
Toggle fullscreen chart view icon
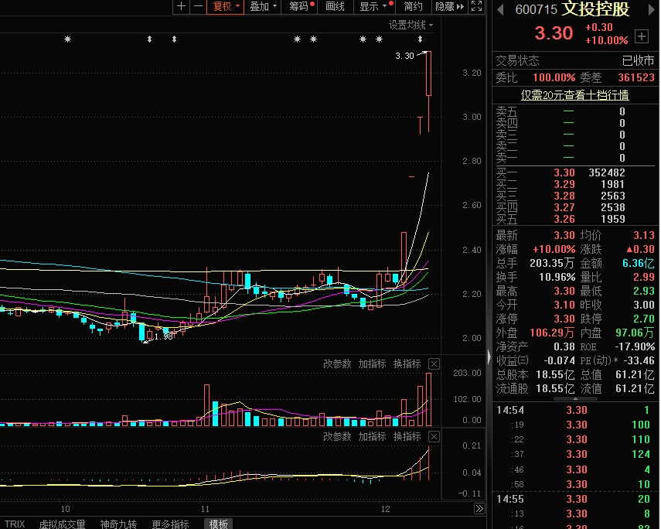[x=476, y=7]
